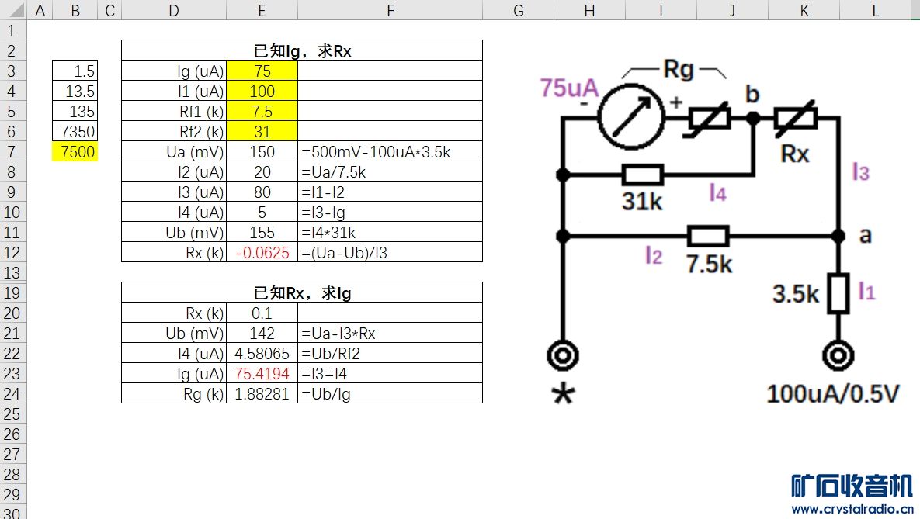Click Ub (mV) value 142
Viewport: 920px width, 519px height.
pos(262,334)
